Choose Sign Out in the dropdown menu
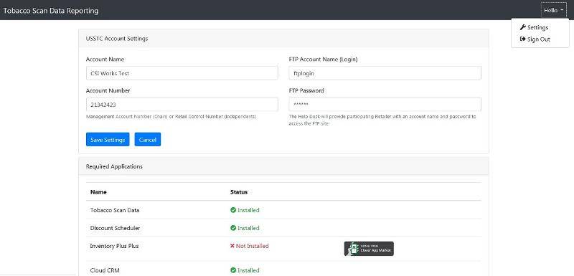 coord(539,39)
